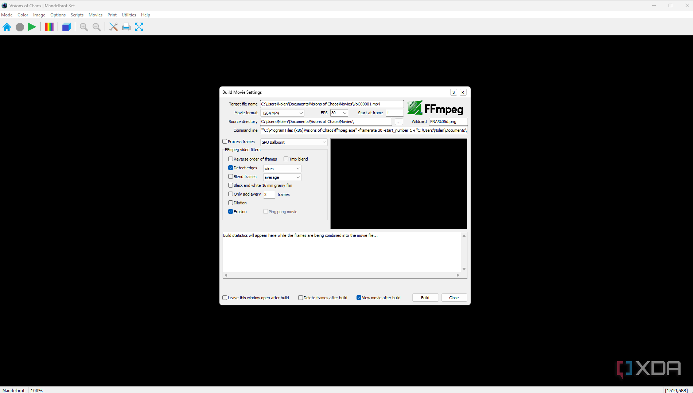The image size is (693, 393).
Task: Click the Zoom In magnifier icon
Action: point(84,27)
